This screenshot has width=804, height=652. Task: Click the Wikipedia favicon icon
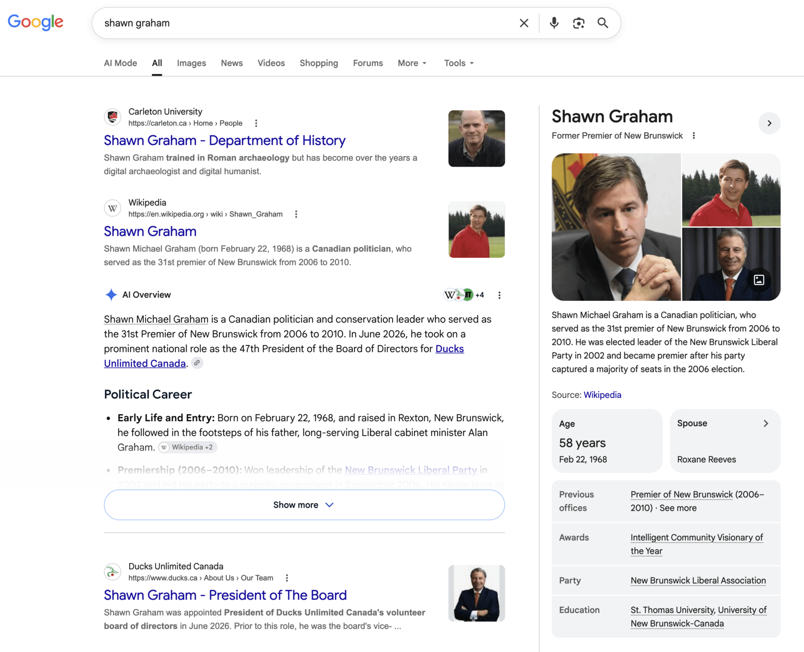tap(113, 208)
